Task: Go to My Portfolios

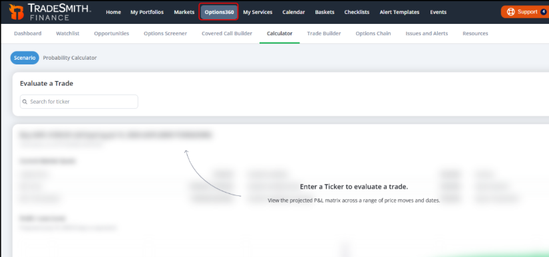Action: tap(147, 12)
